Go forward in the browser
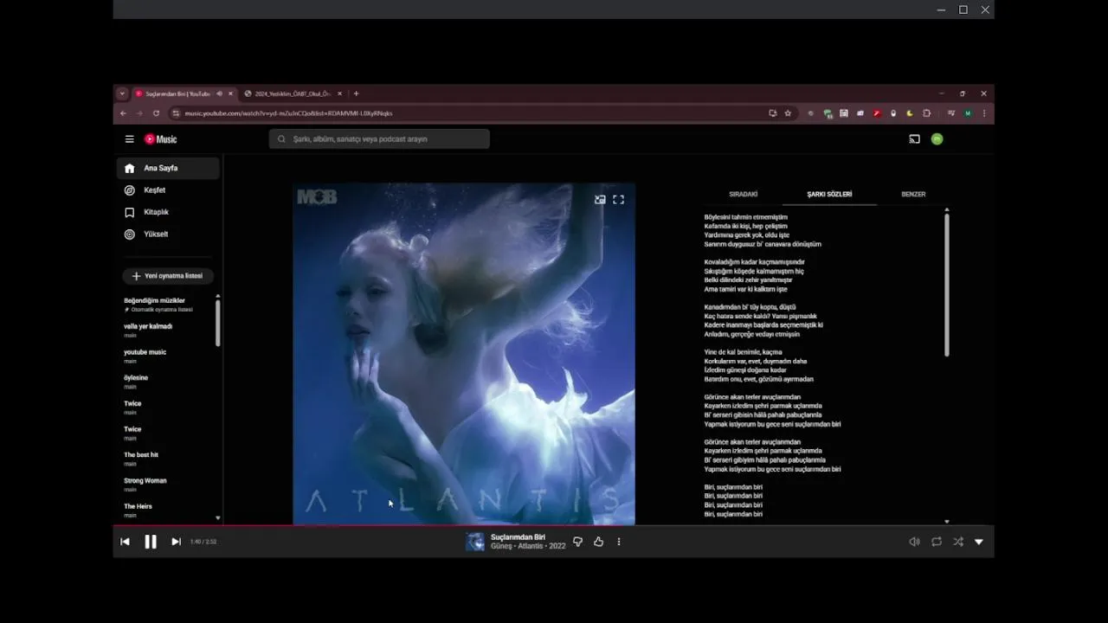This screenshot has height=623, width=1108. coord(139,113)
